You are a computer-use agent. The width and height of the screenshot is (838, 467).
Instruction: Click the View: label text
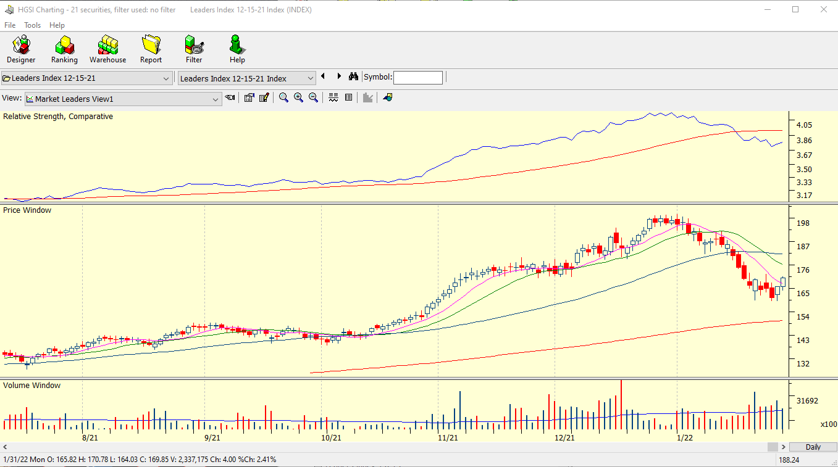click(x=12, y=98)
